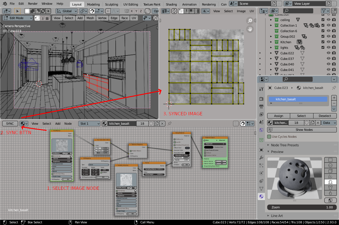
Task: Uncheck the ceiling collection checkbox
Action: (x=323, y=20)
